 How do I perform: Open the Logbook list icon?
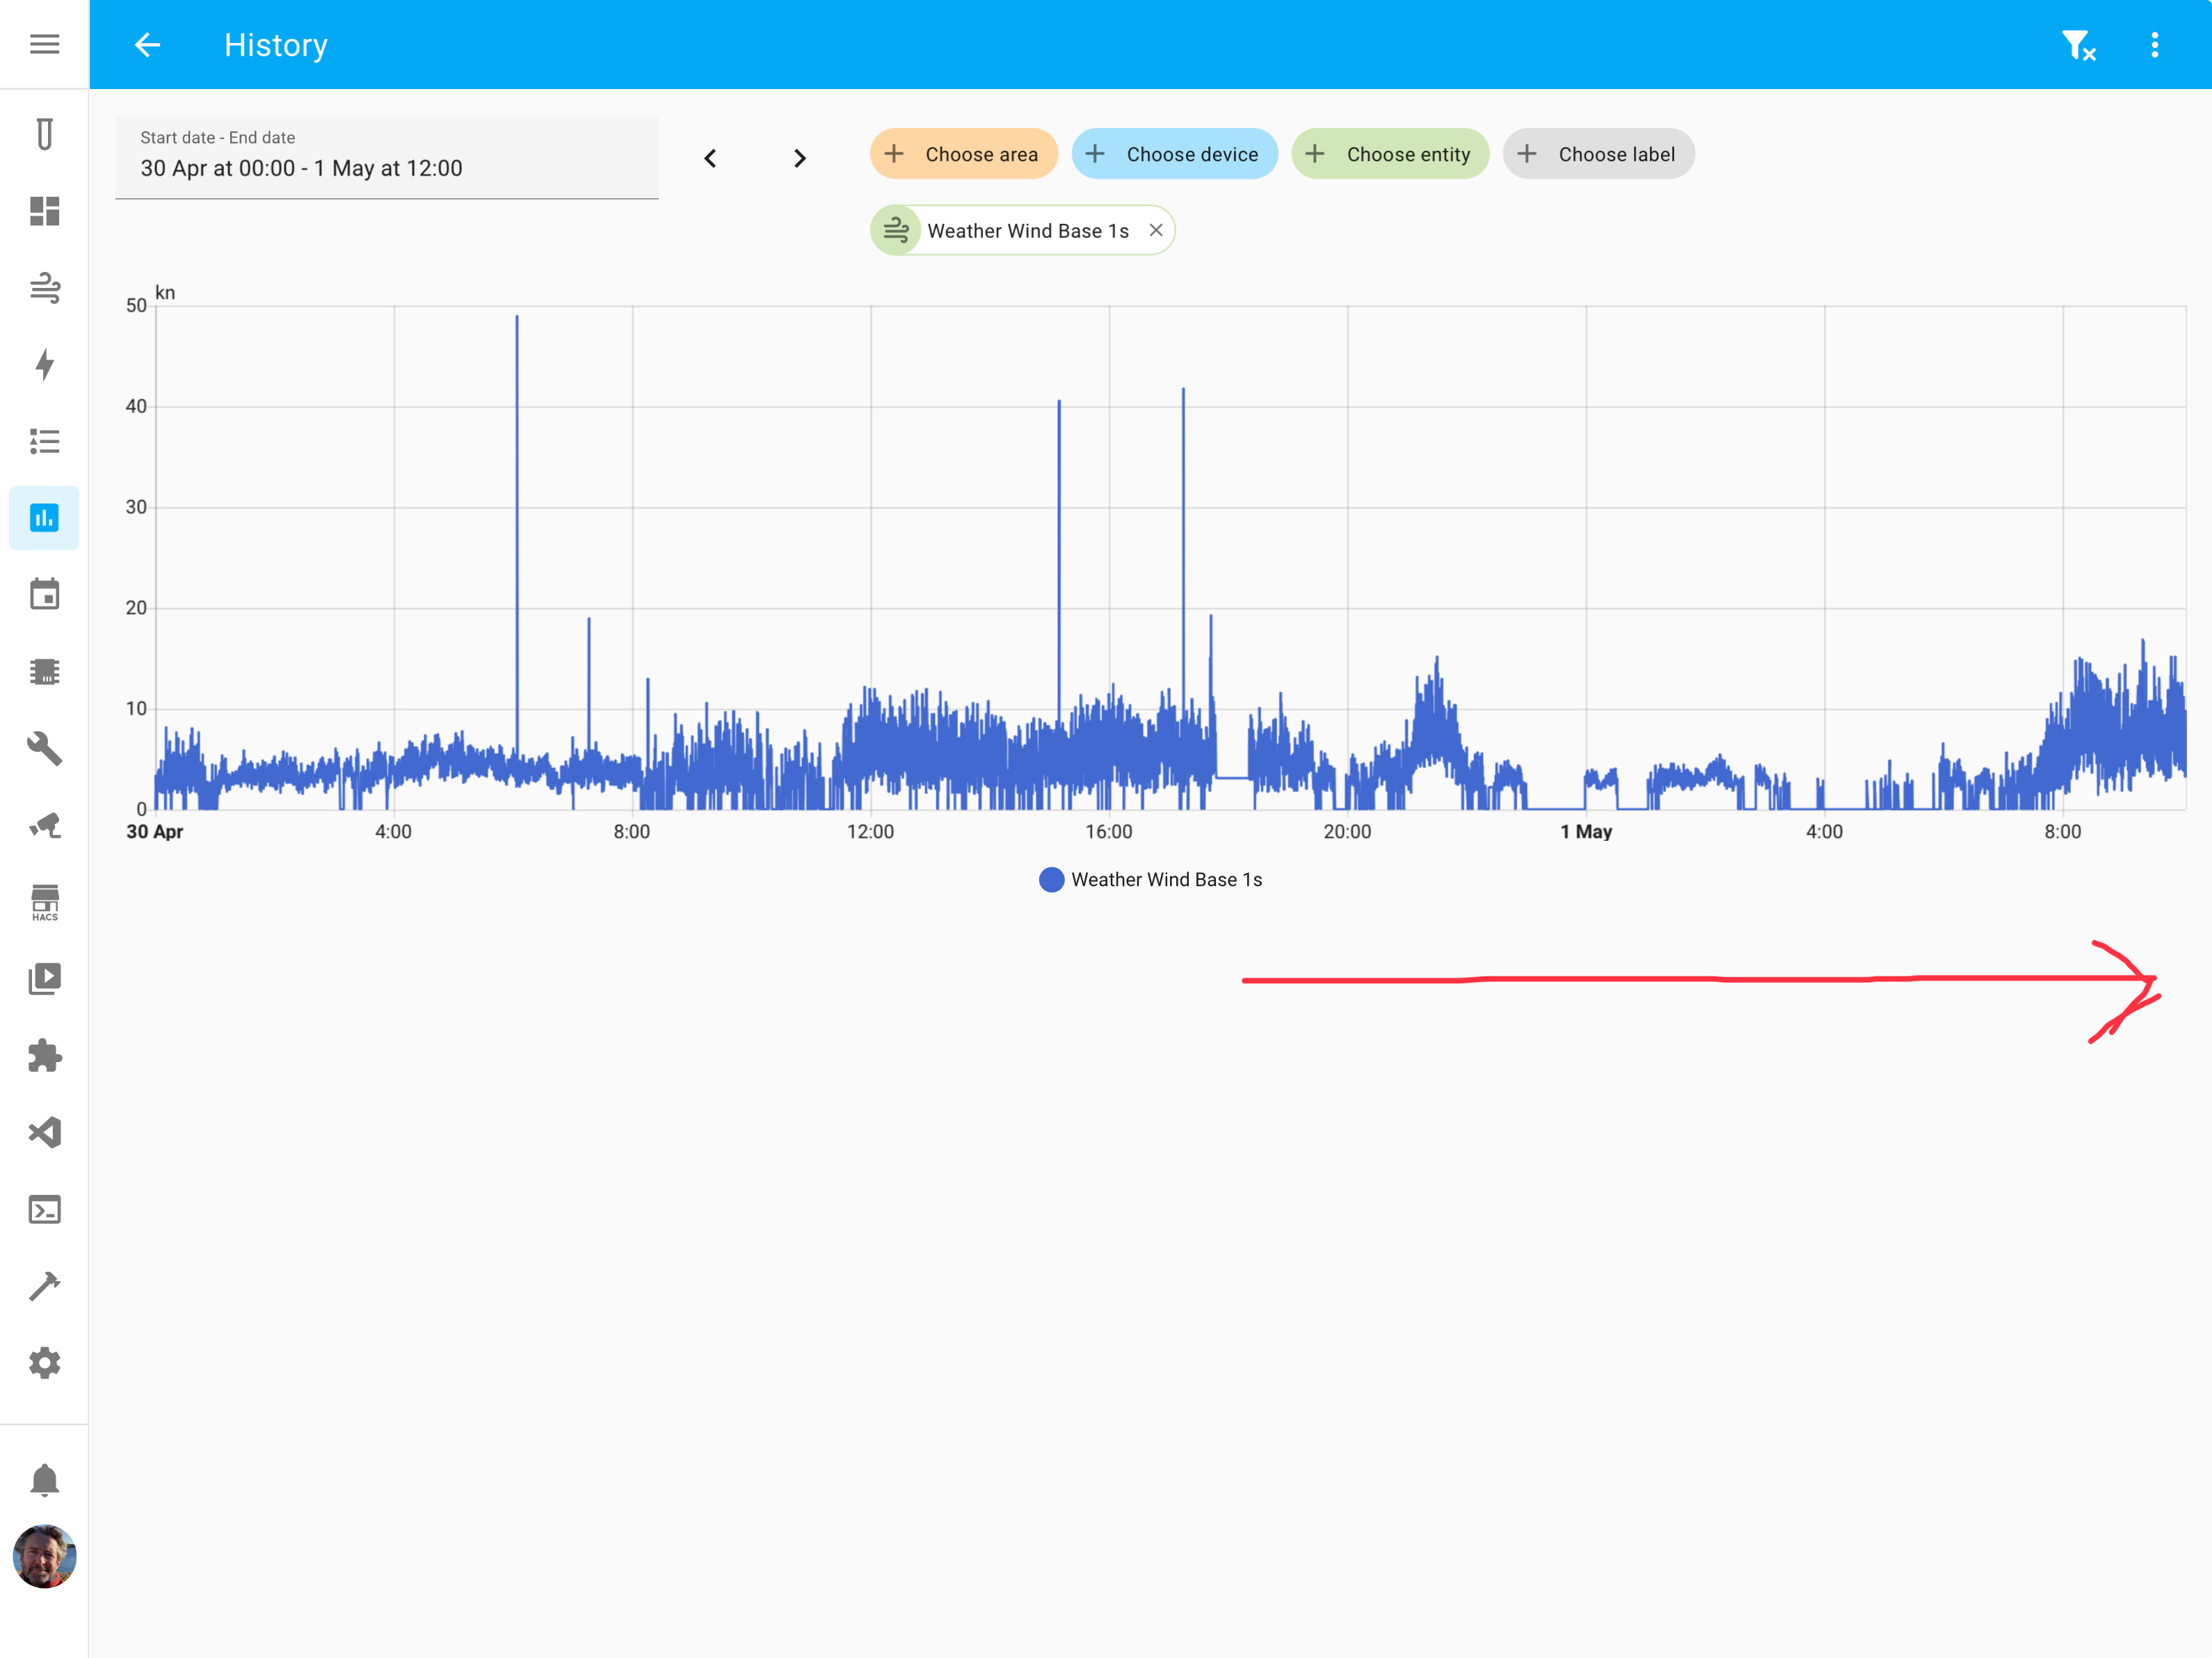coord(44,441)
